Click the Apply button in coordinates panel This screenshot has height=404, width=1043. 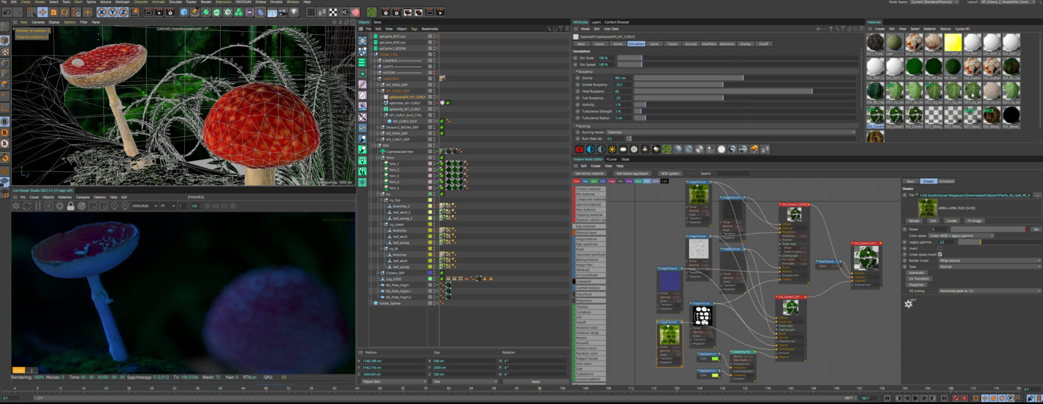(536, 382)
